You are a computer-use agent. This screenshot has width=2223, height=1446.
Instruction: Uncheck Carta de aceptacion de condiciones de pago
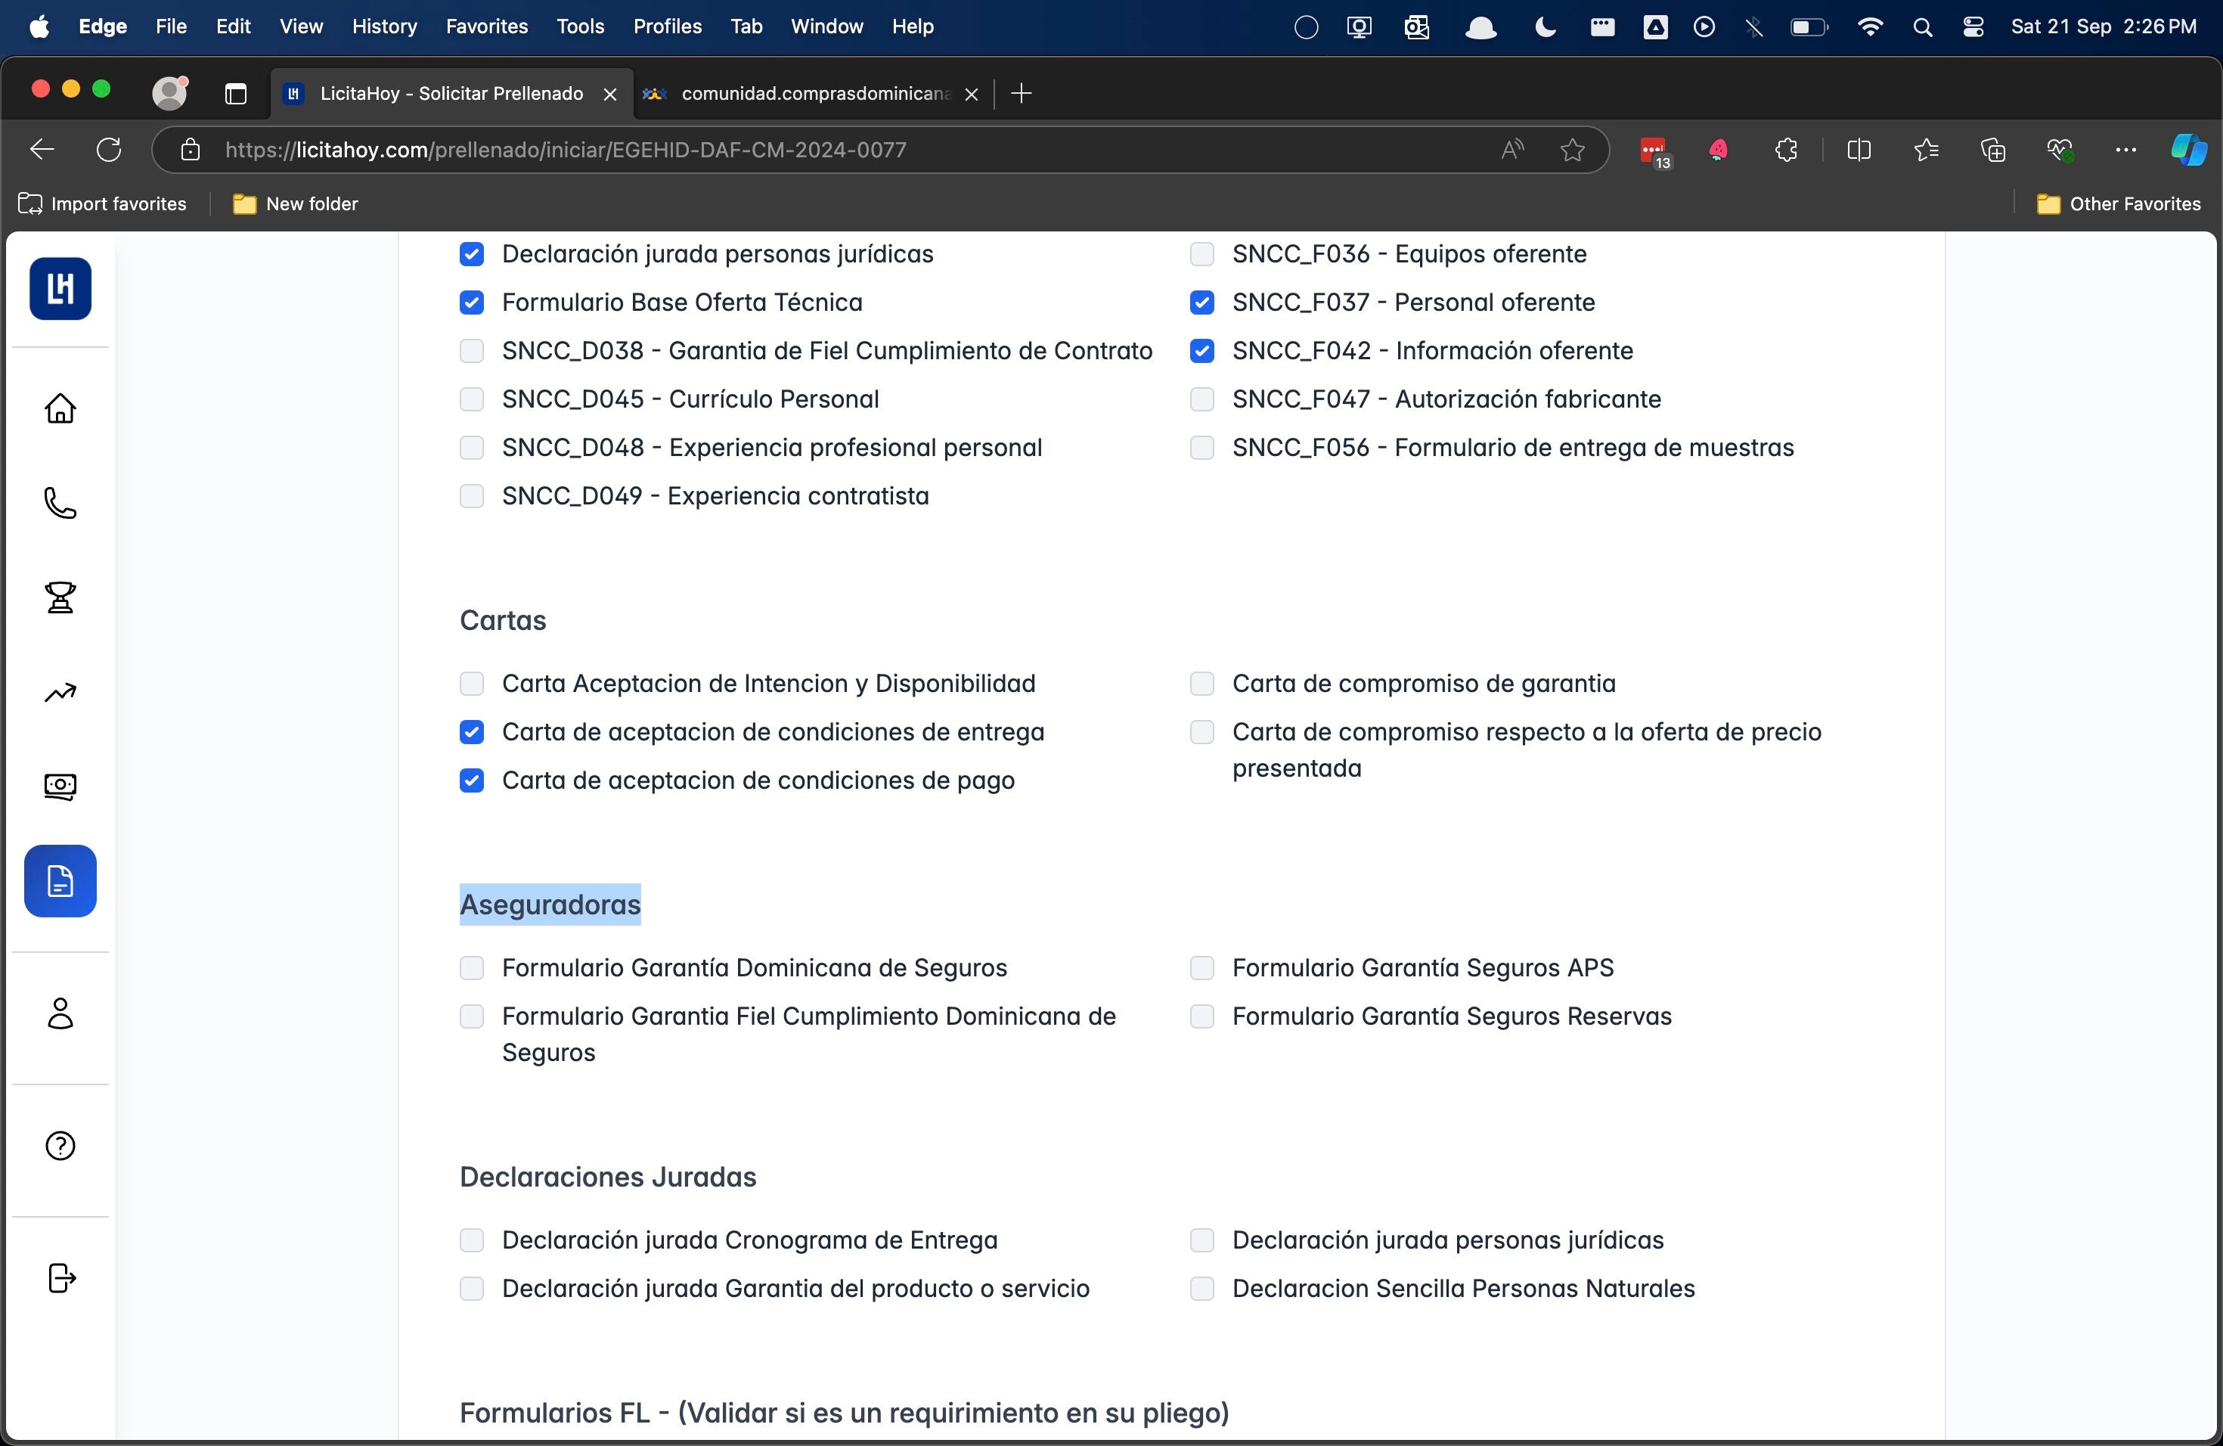tap(472, 781)
